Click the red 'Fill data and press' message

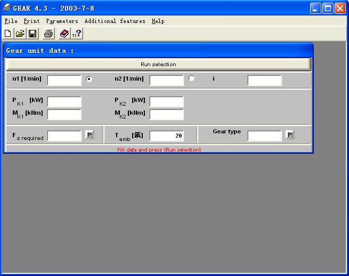tap(159, 149)
